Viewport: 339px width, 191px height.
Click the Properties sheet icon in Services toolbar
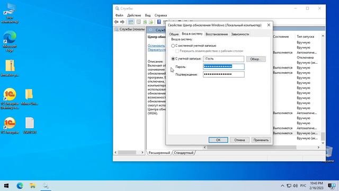(x=139, y=22)
